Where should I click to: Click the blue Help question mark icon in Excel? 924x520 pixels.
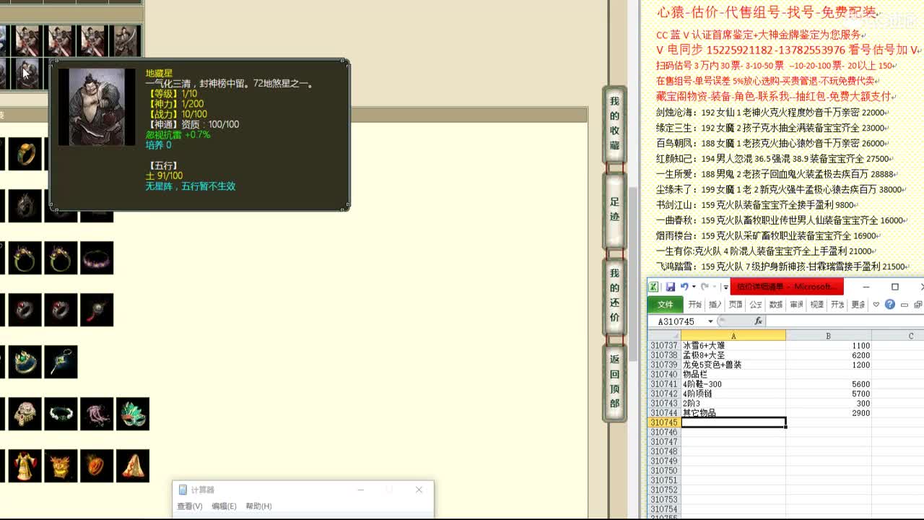click(890, 303)
